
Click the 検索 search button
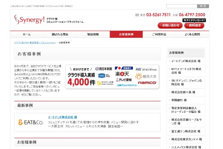(203, 6)
